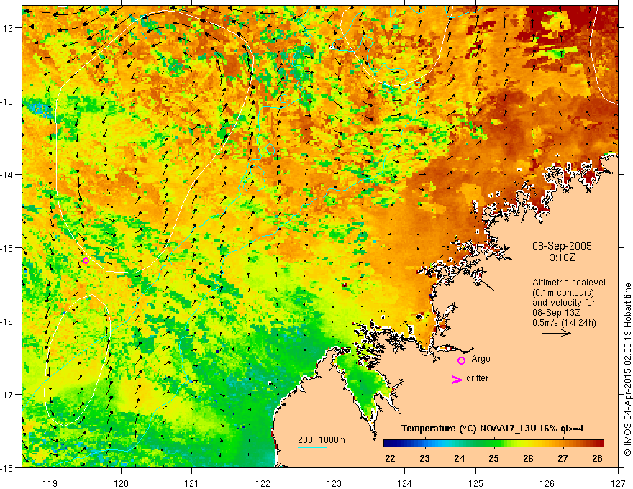
Task: Click the colorbar tick label '22'
Action: (x=390, y=458)
